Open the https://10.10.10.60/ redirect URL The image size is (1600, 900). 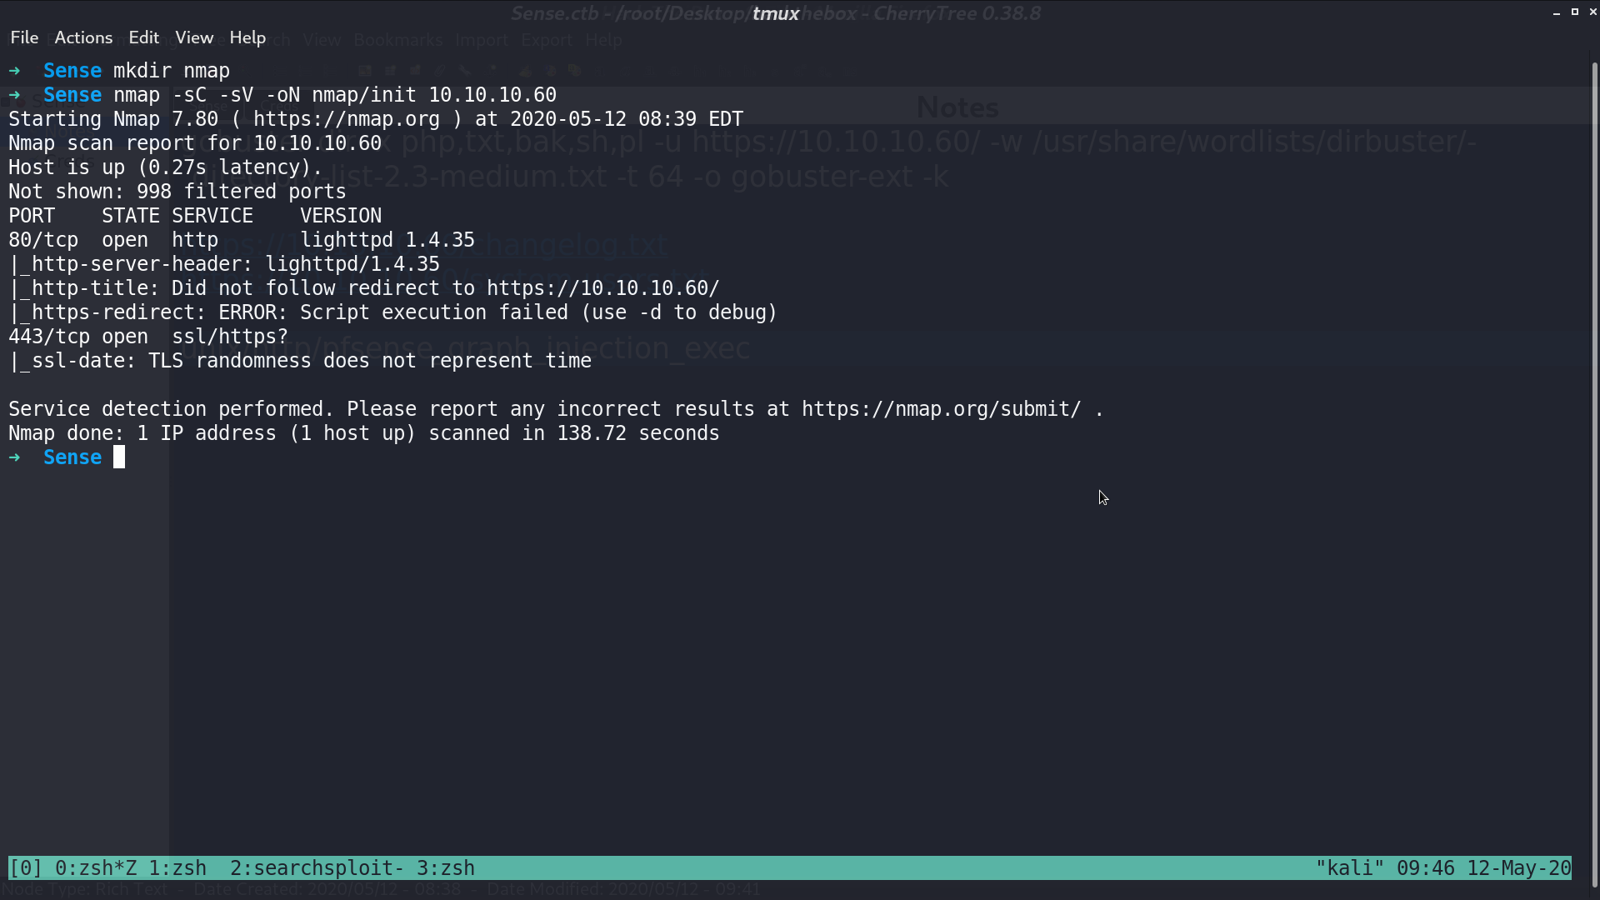[x=603, y=288]
